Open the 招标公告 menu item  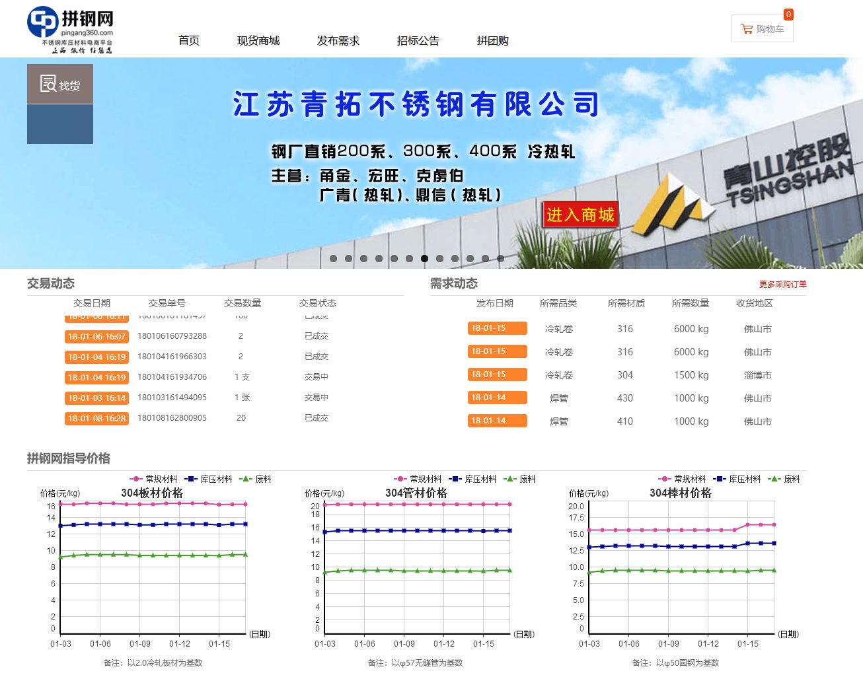[x=418, y=41]
